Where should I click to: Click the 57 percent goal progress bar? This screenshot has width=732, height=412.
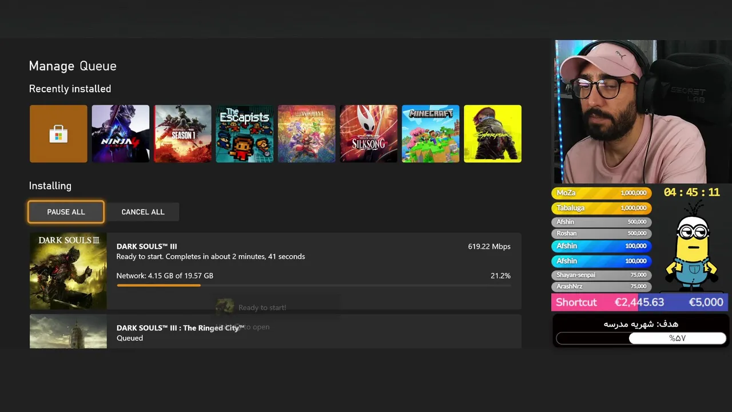[641, 339]
